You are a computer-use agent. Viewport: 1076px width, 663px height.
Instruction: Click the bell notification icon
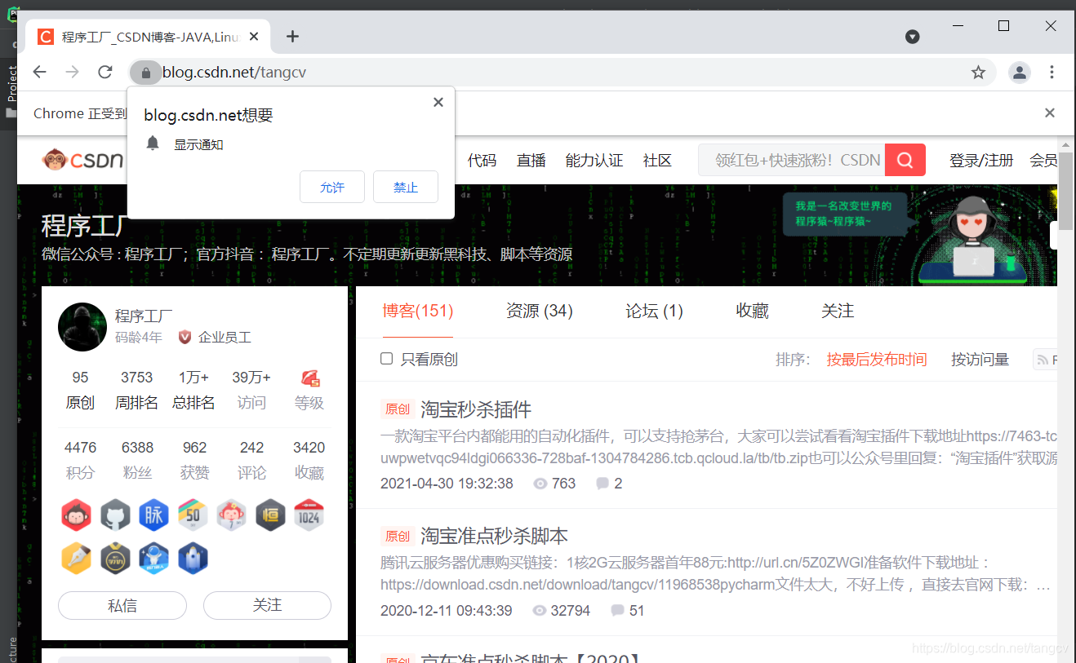[153, 144]
